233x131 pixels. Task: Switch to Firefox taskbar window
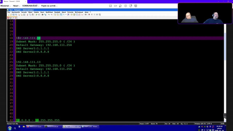click(x=35, y=127)
